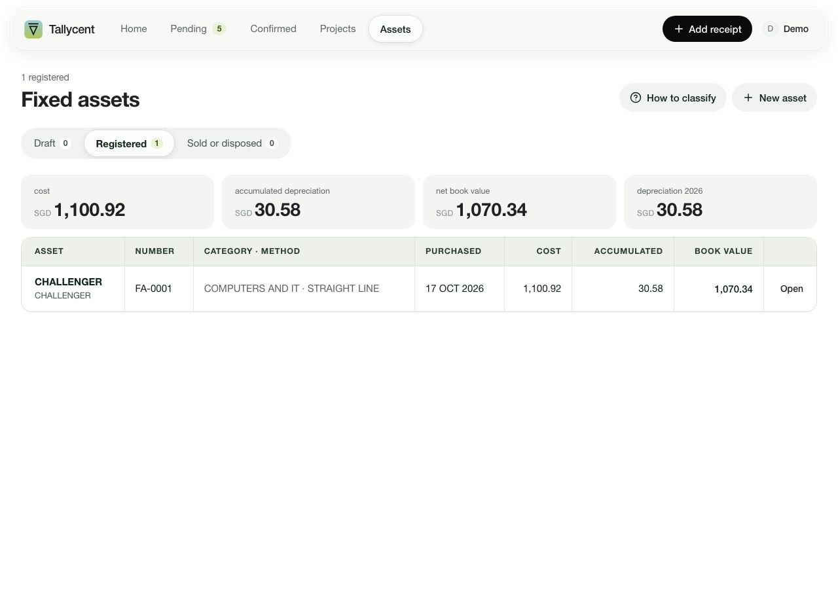Navigate to Projects
Viewport: 838px width, 589px height.
(338, 29)
